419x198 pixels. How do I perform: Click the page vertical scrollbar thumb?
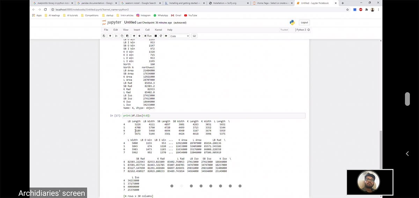click(381, 151)
